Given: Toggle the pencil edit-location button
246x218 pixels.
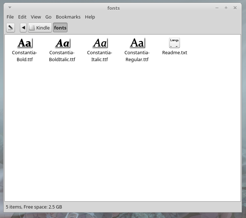Looking at the screenshot, I should click(x=11, y=28).
